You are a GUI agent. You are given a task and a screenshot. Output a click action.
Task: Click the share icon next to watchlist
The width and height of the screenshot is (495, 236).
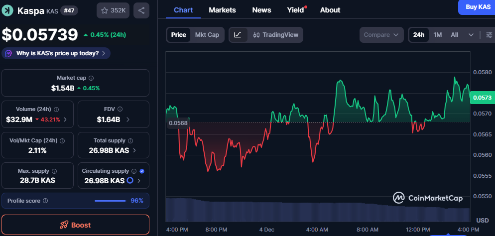(141, 10)
